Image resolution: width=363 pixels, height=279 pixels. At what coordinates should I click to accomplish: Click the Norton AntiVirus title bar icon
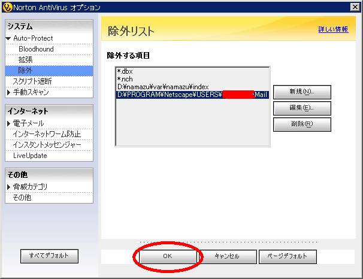click(x=7, y=7)
